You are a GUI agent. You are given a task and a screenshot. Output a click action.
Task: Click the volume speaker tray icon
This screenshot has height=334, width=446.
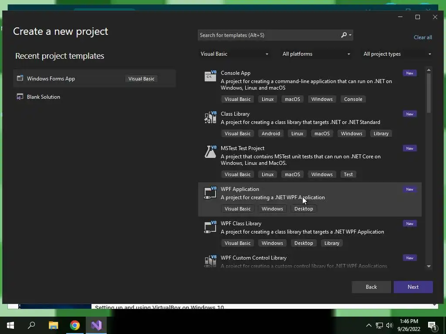point(389,325)
